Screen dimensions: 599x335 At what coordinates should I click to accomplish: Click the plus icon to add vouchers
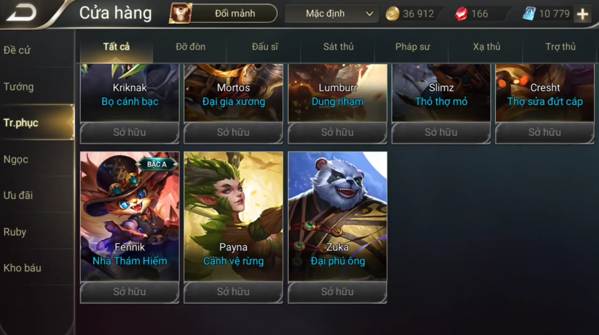coord(582,14)
